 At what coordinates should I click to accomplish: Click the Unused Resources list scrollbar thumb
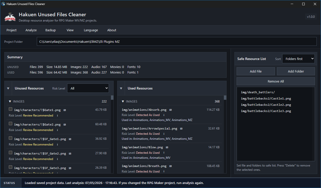click(112, 97)
